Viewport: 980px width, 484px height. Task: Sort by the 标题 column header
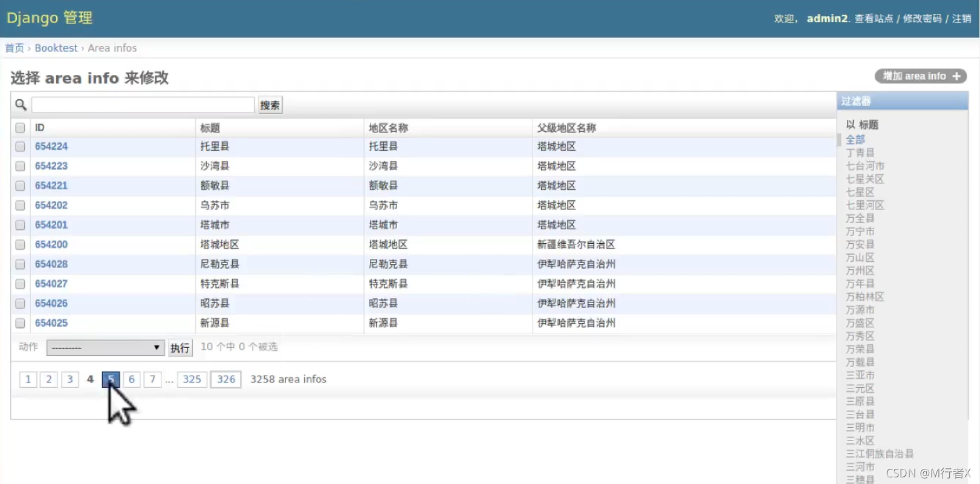210,128
